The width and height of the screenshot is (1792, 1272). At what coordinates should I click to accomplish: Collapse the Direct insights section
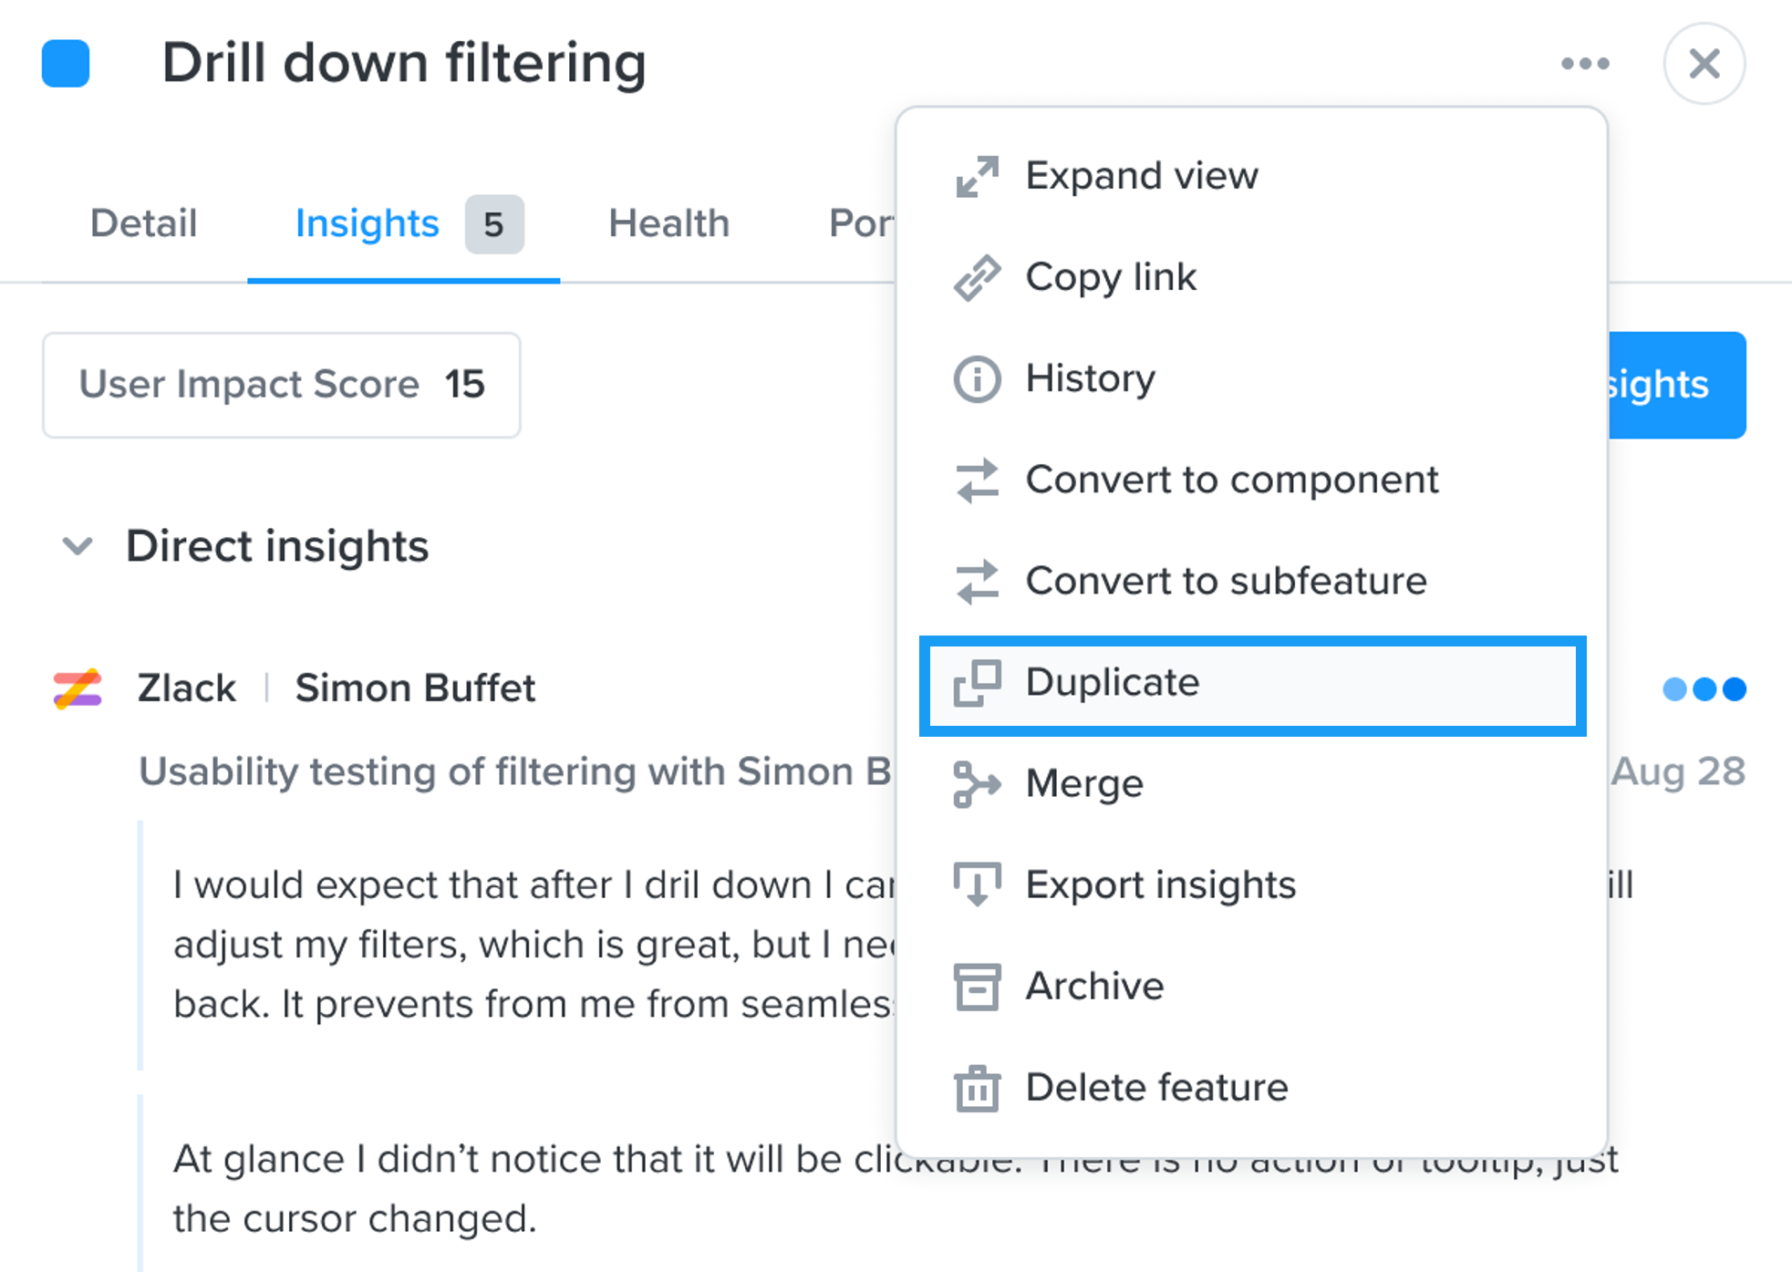[x=78, y=546]
